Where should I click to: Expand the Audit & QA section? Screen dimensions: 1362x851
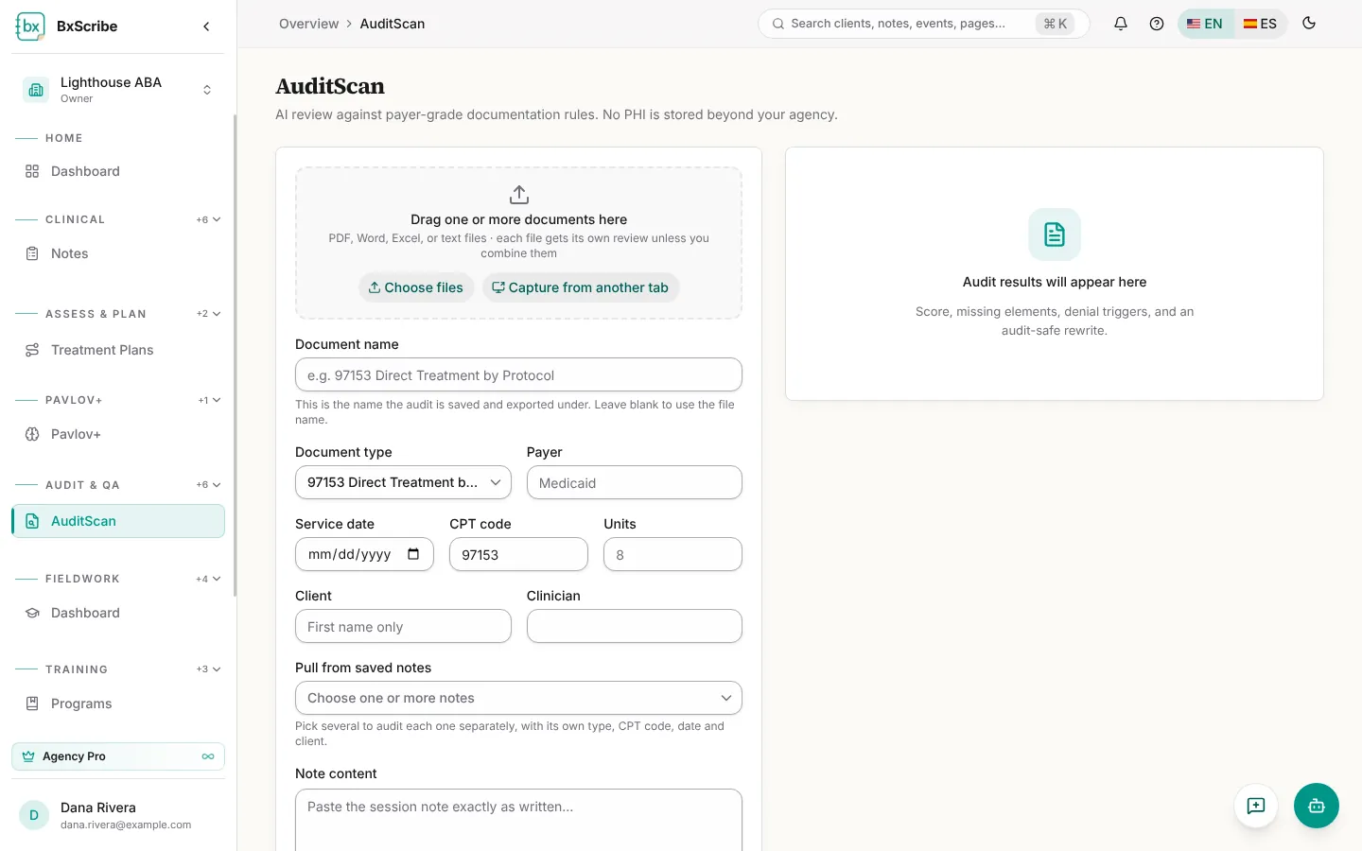pyautogui.click(x=209, y=485)
